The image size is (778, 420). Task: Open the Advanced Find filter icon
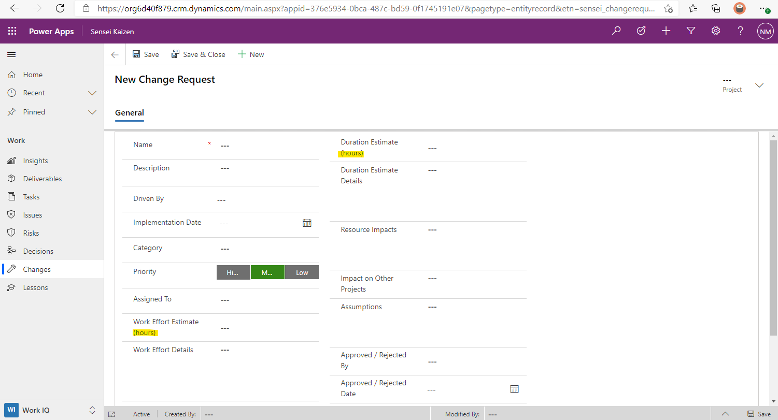click(691, 31)
